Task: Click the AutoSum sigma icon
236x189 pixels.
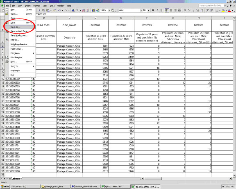Action: 77,10
